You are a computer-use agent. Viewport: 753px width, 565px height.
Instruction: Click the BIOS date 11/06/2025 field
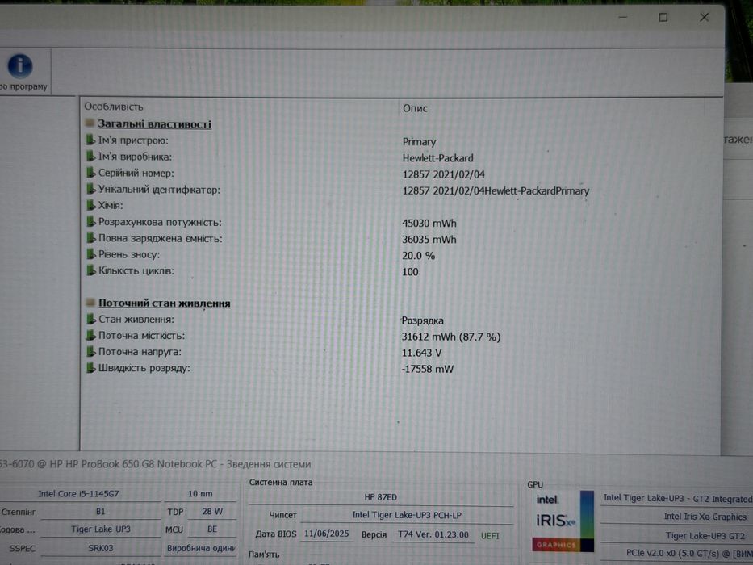[327, 534]
